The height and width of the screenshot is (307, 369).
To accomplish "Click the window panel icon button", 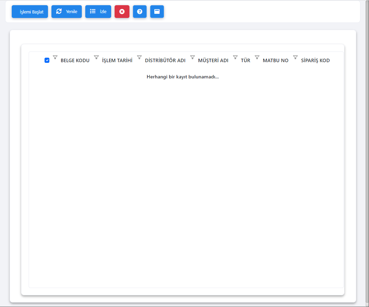I will click(x=157, y=11).
